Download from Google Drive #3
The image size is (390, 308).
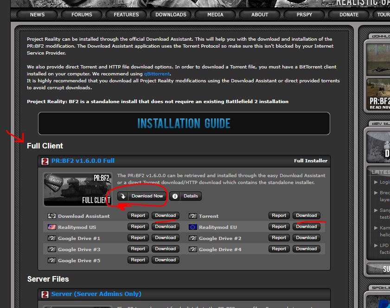(166, 249)
